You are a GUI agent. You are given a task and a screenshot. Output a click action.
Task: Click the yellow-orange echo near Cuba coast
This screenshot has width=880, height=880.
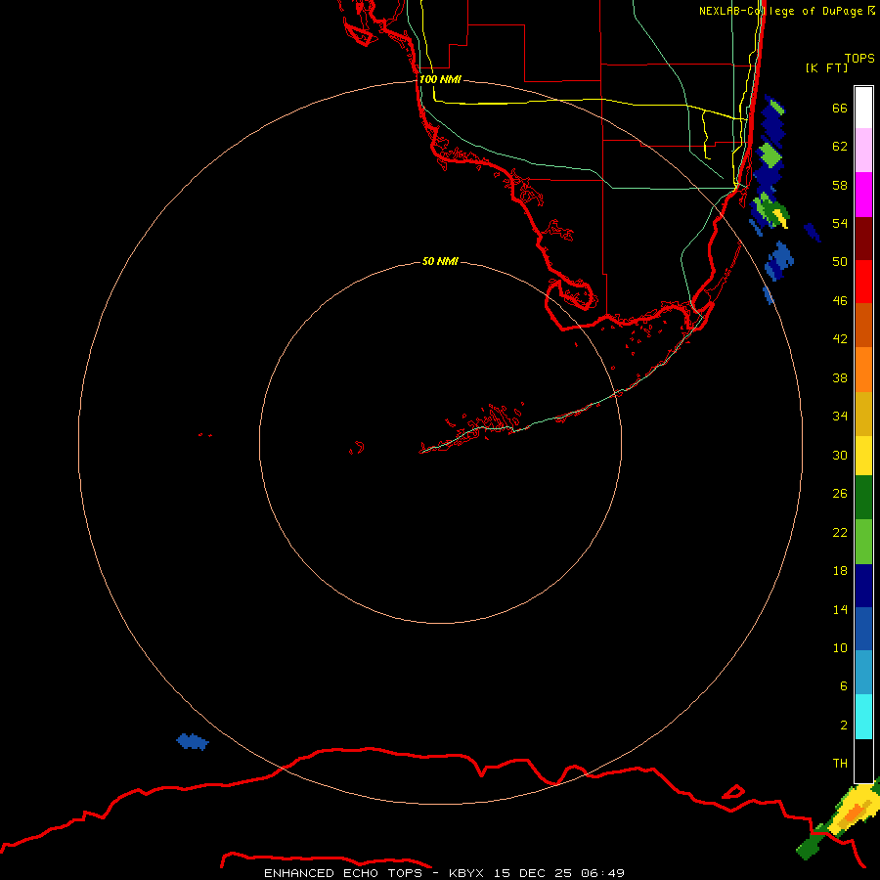coord(853,813)
